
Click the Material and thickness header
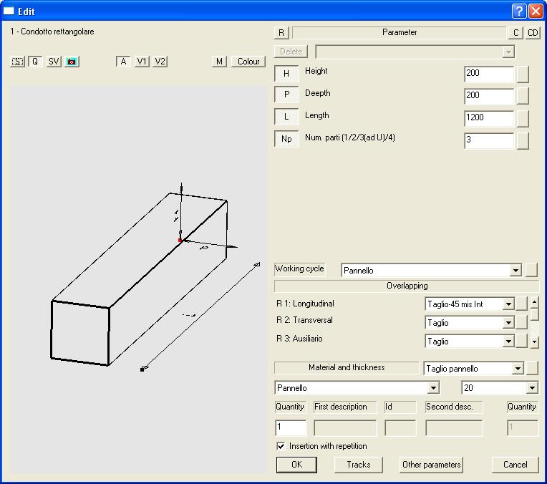347,367
